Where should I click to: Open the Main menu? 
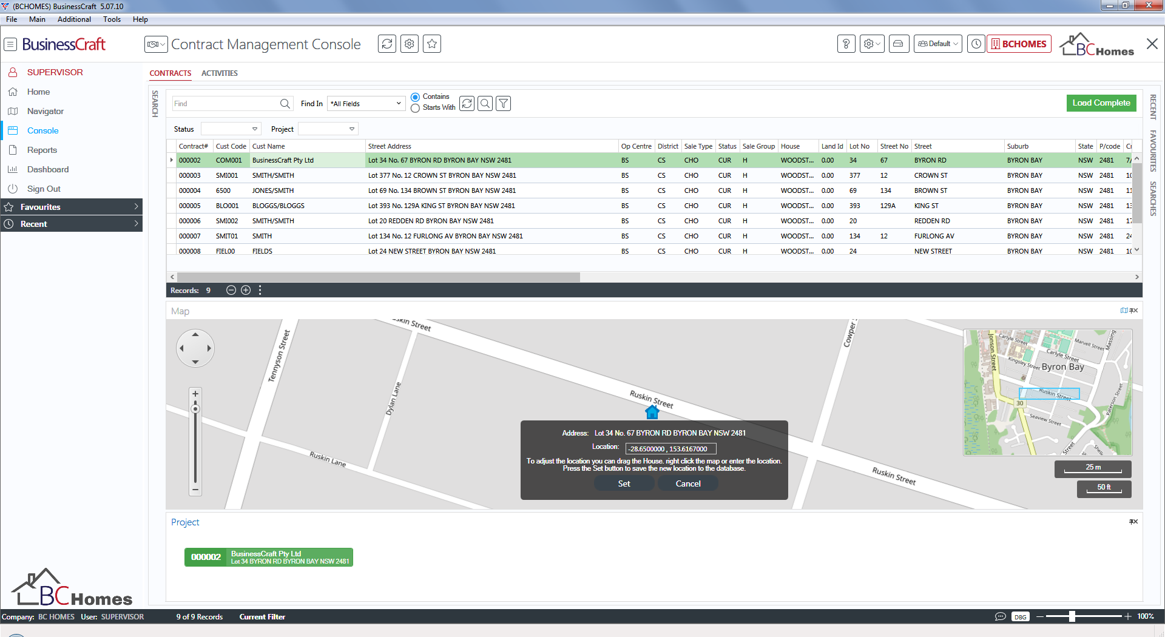click(x=37, y=19)
